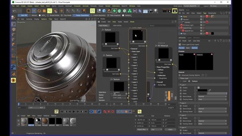Toggle Freeze Geometry checkbox
The image size is (242, 136).
point(92,15)
